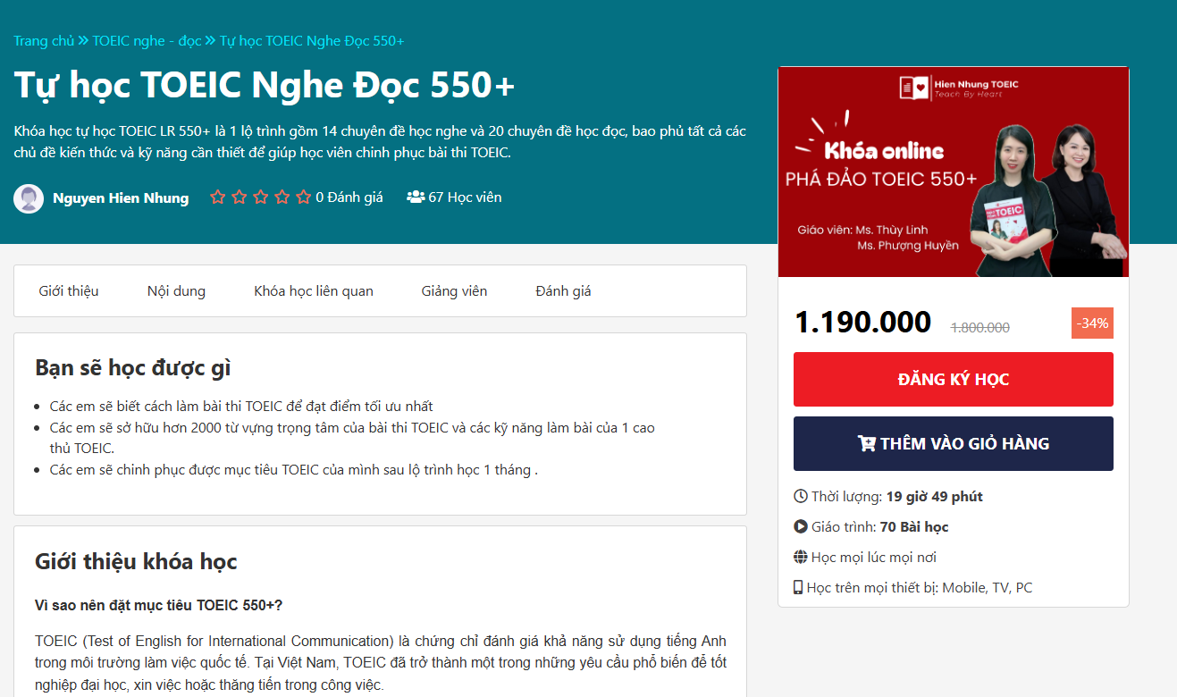Select the Giới thiệu tab
The image size is (1177, 697).
(69, 290)
